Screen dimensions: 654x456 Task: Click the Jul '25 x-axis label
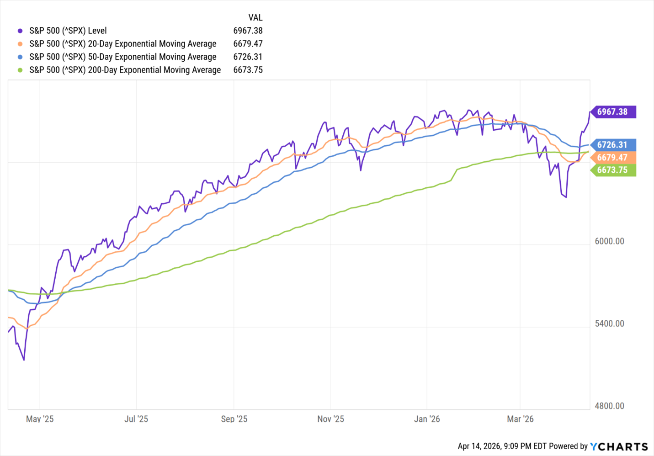pyautogui.click(x=136, y=419)
